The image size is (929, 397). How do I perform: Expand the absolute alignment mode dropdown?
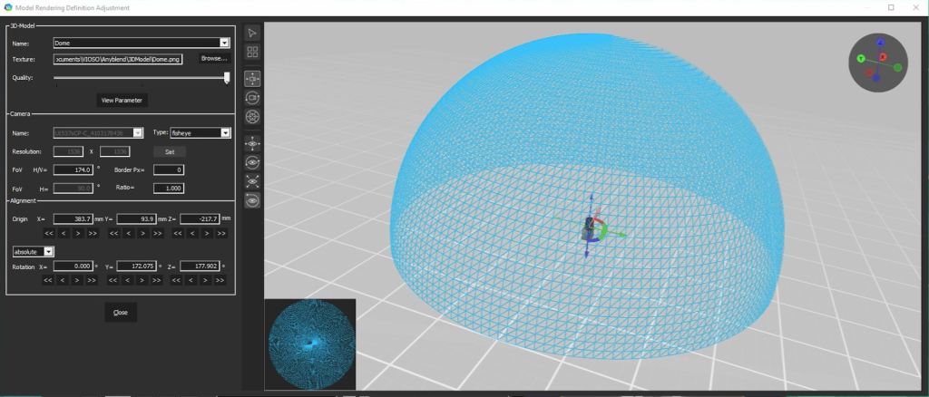[49, 251]
